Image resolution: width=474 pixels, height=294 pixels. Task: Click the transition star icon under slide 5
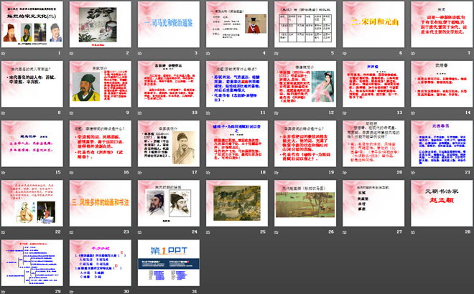tap(276, 54)
